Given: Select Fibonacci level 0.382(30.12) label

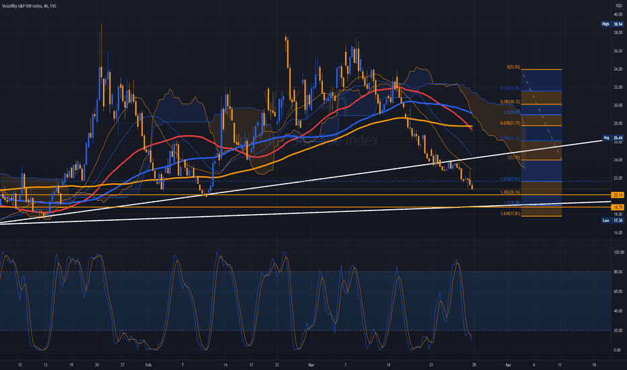Looking at the screenshot, I should tap(510, 102).
